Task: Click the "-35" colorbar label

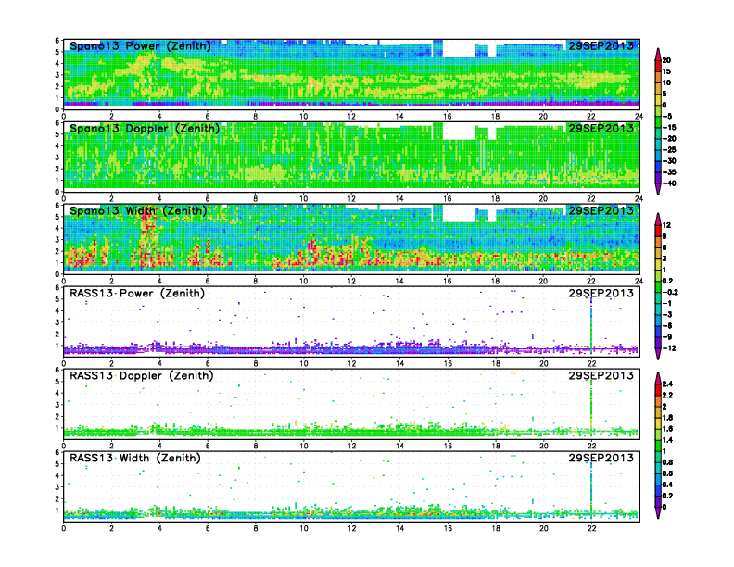Action: (x=669, y=172)
